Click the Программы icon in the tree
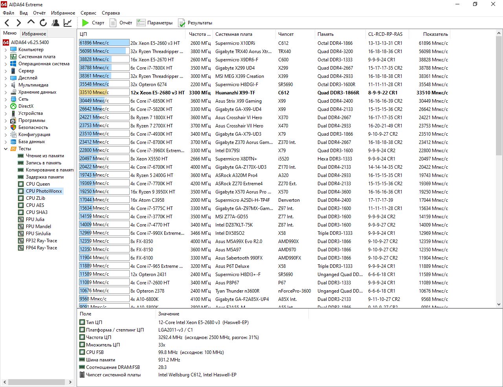The image size is (503, 387). (x=13, y=120)
